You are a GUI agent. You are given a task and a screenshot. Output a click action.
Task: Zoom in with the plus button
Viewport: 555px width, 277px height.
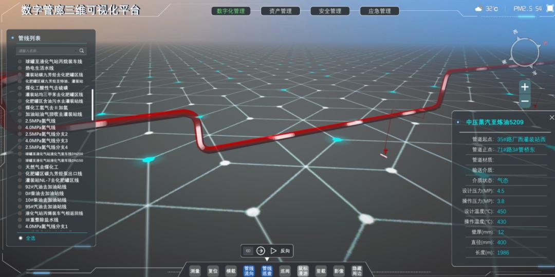(525, 87)
